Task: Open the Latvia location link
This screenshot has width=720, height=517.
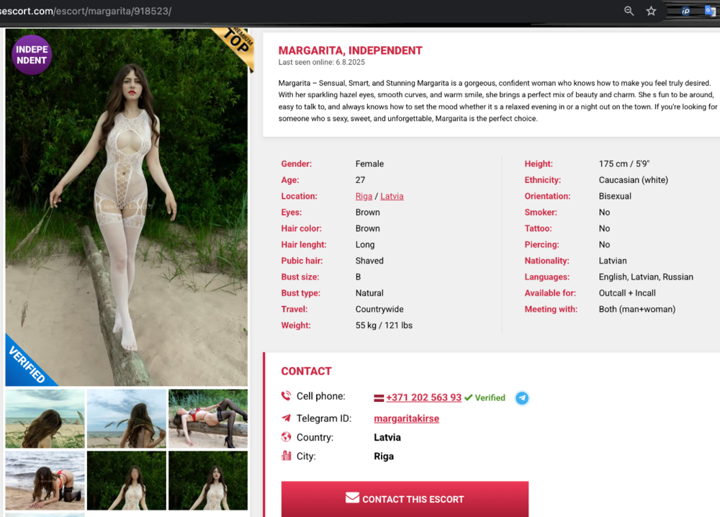Action: coord(392,196)
